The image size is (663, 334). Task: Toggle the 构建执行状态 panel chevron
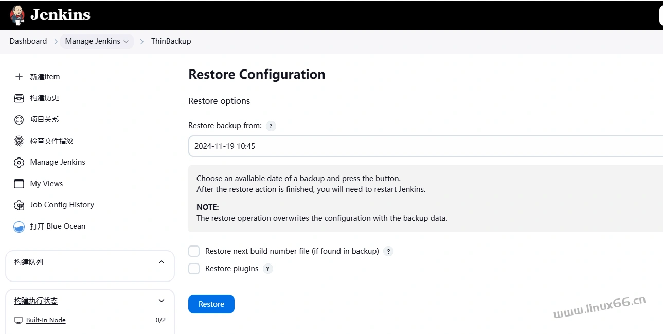162,301
